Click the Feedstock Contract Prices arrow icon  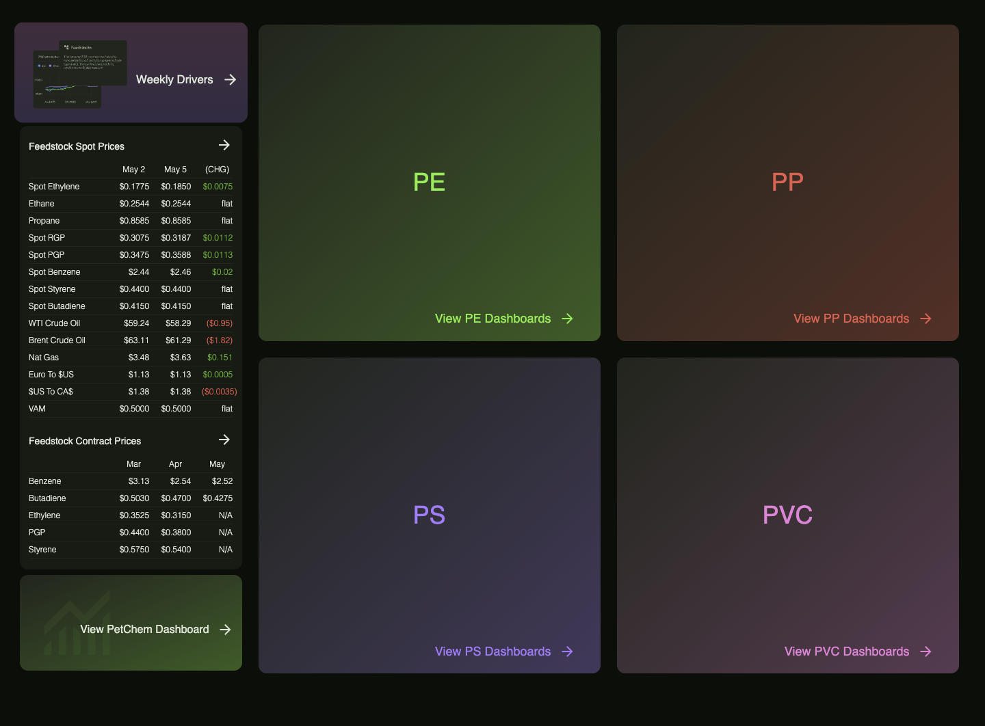pyautogui.click(x=224, y=440)
